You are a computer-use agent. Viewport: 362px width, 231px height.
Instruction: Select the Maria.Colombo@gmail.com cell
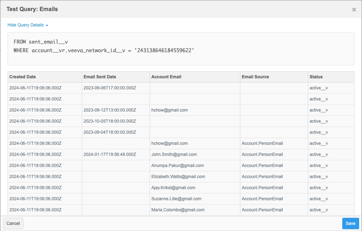coord(178,210)
